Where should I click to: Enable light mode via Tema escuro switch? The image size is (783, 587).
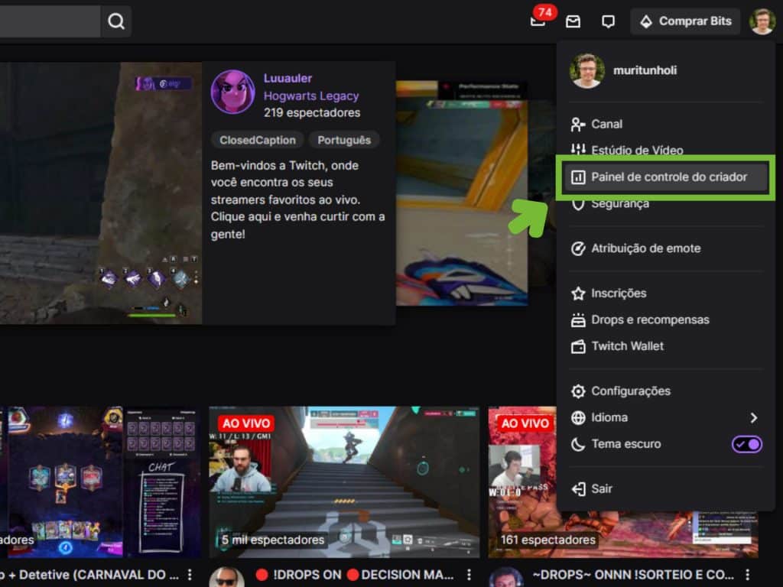(746, 444)
